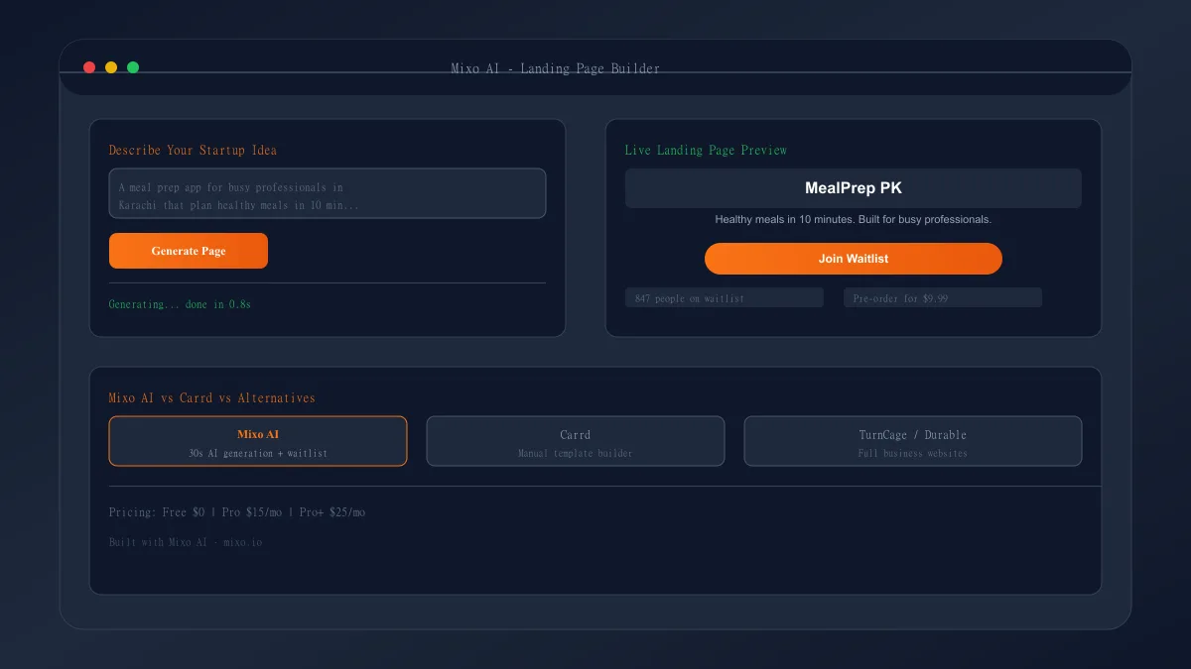Click the Generate Page button
This screenshot has width=1191, height=669.
pyautogui.click(x=189, y=251)
